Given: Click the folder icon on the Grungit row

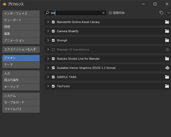Looking at the screenshot, I should pyautogui.click(x=167, y=40).
